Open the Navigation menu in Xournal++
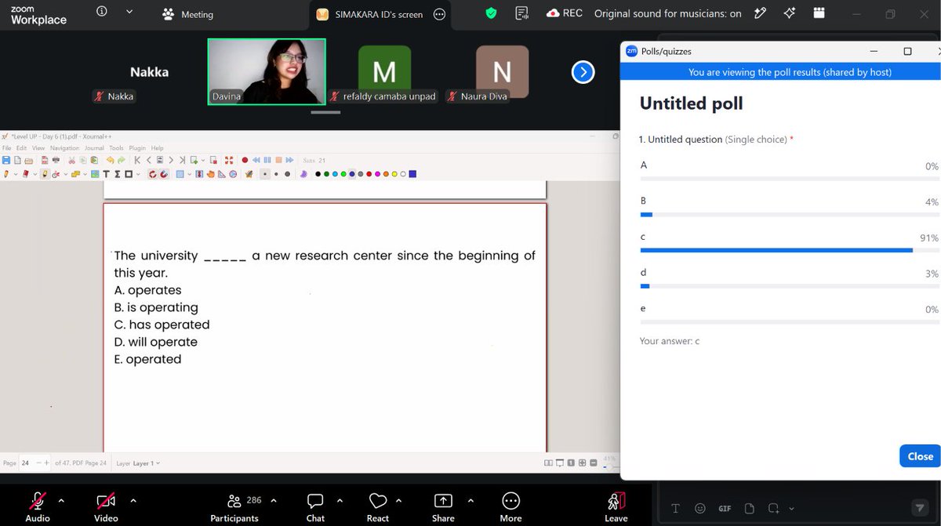941x526 pixels. pos(64,148)
